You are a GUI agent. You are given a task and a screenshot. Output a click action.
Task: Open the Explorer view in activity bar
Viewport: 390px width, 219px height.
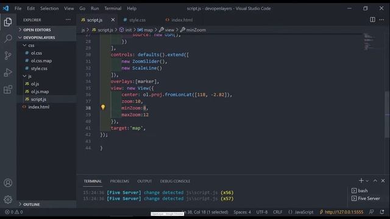coord(8,22)
